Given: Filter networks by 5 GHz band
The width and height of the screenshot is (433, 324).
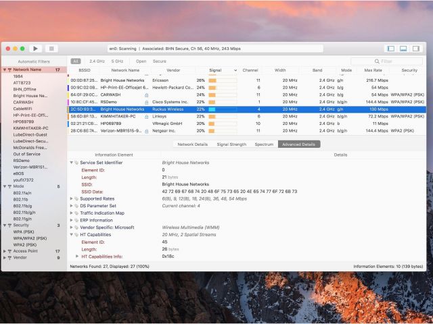Looking at the screenshot, I should tap(117, 61).
